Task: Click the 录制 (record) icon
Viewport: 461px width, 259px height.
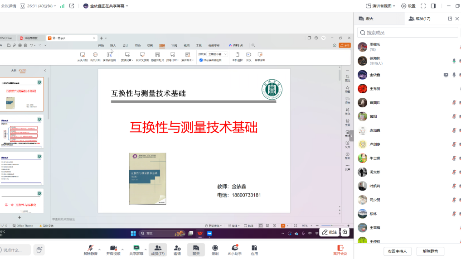Action: point(215,248)
